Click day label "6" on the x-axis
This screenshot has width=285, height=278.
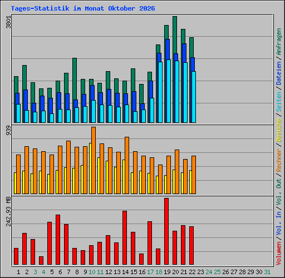(x=60, y=272)
